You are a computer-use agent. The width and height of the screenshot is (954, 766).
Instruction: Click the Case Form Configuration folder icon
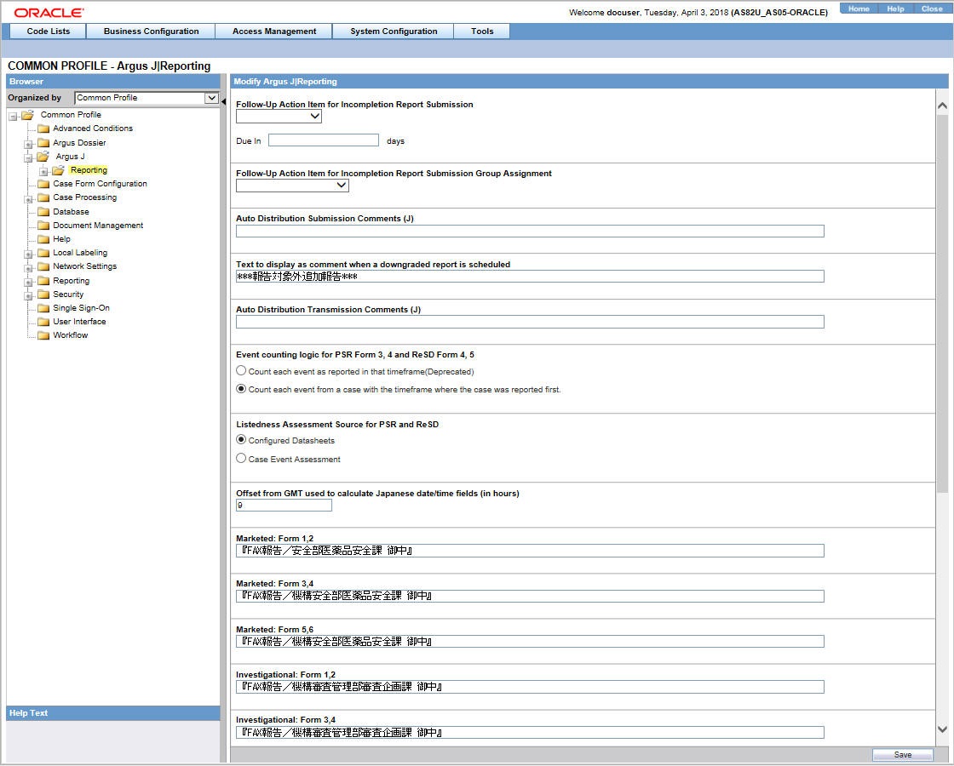tap(43, 184)
